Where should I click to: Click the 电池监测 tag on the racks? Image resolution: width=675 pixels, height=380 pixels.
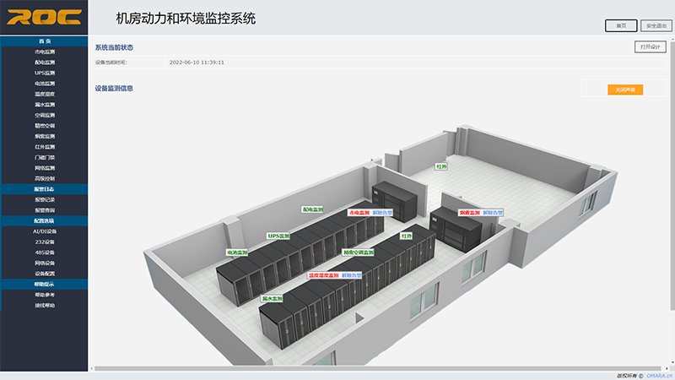coord(237,252)
